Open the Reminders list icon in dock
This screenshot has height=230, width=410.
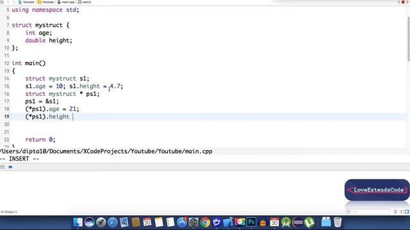point(170,222)
